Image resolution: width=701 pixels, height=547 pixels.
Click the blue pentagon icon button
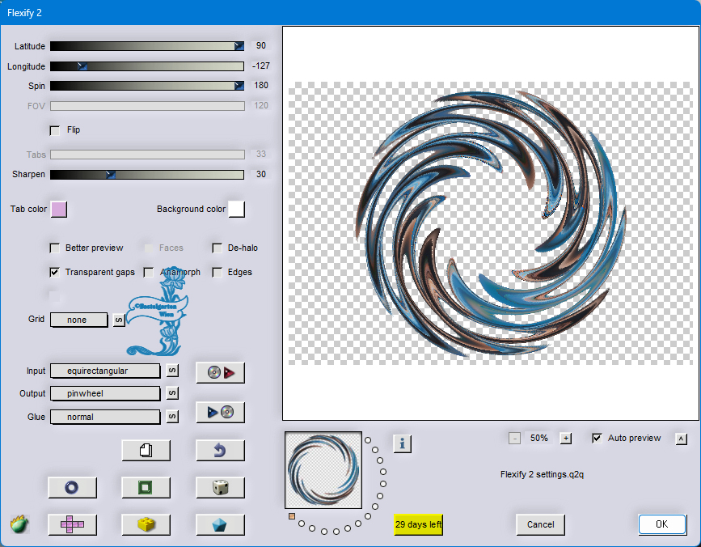coord(221,524)
